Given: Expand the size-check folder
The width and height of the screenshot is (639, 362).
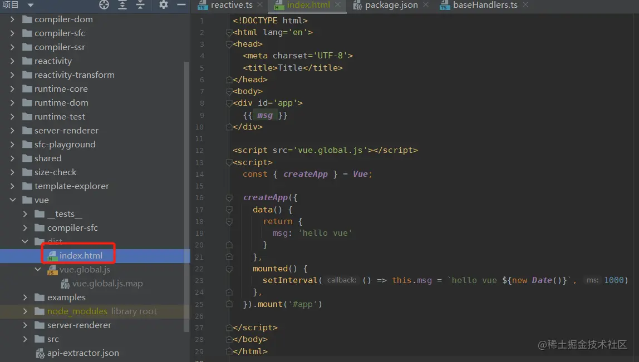Looking at the screenshot, I should (x=12, y=172).
